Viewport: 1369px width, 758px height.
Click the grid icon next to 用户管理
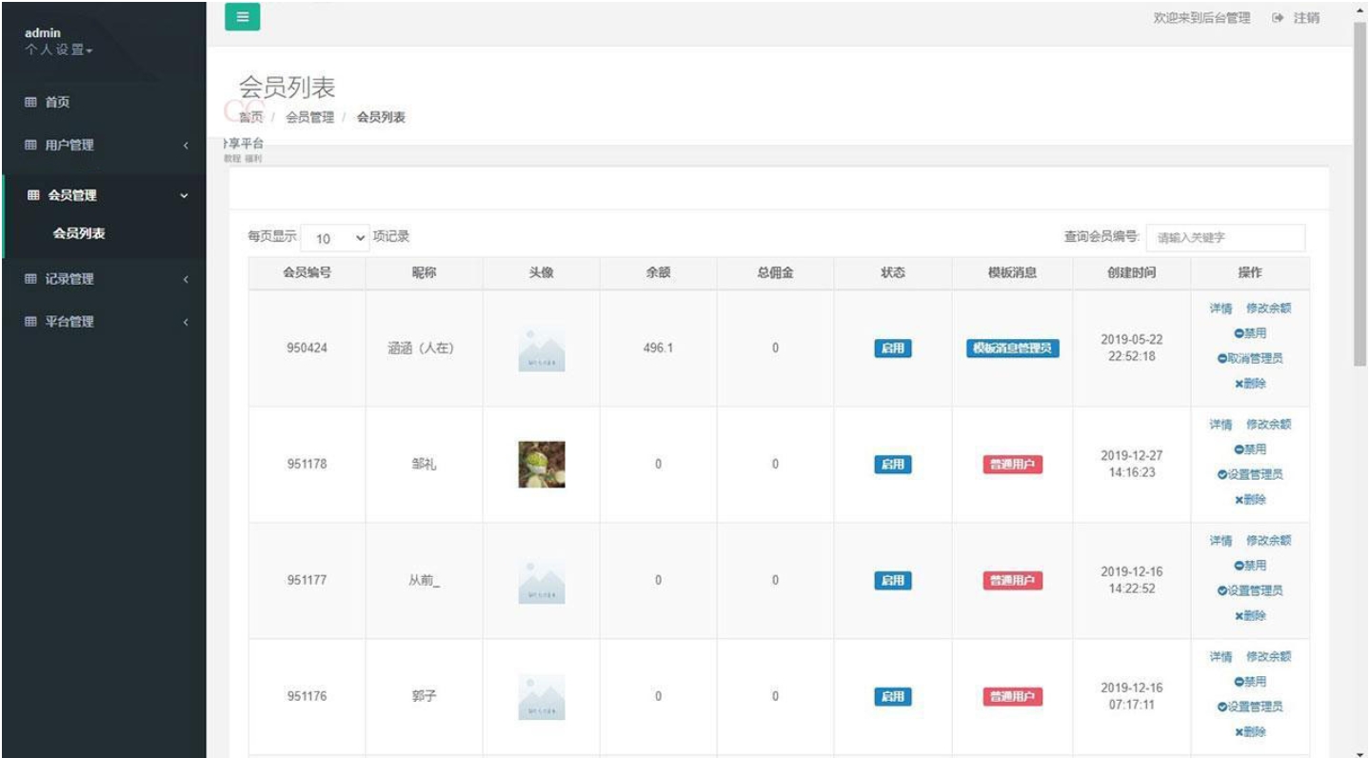(x=30, y=145)
